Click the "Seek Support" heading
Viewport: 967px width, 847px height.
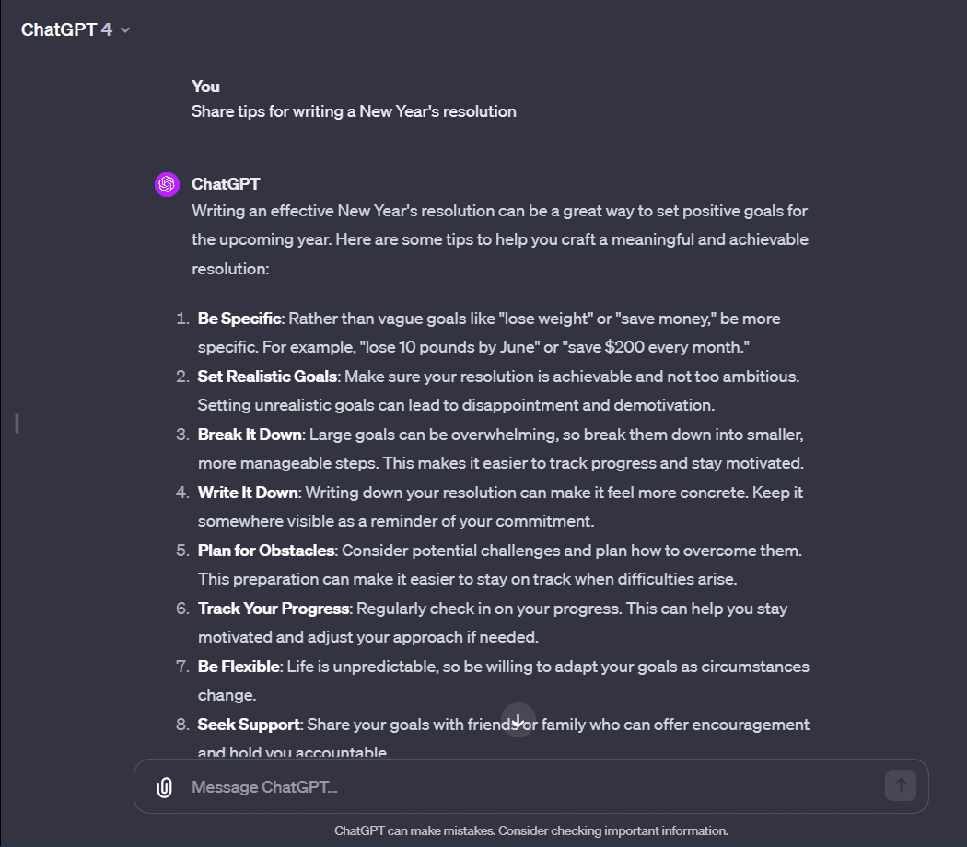click(x=249, y=725)
